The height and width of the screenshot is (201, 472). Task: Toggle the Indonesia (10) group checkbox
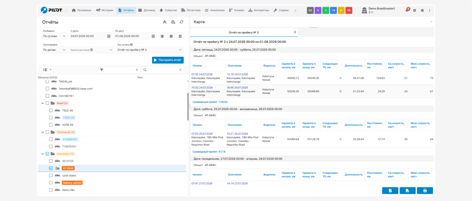[x=47, y=154]
